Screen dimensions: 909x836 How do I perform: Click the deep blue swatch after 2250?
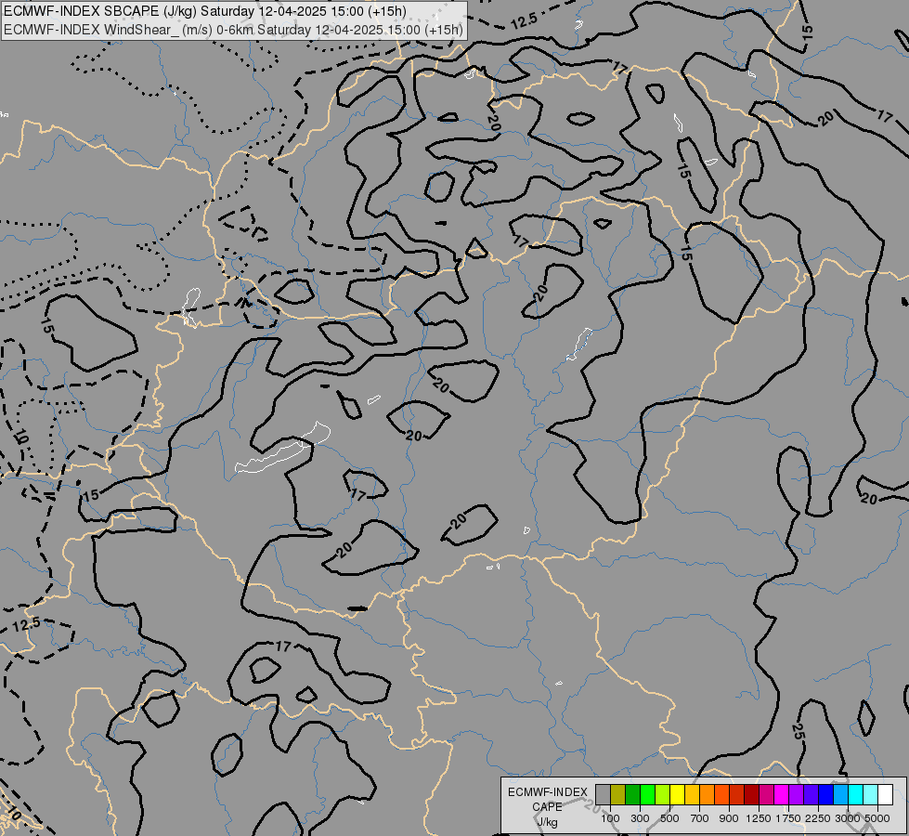(825, 795)
